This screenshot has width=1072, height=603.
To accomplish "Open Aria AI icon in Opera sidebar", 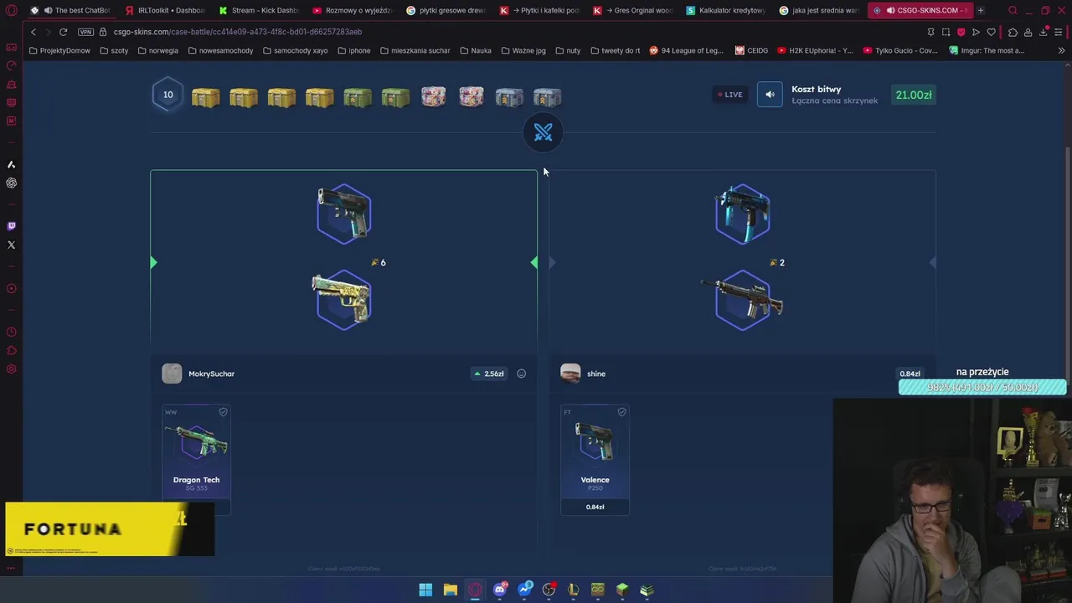I will (11, 164).
